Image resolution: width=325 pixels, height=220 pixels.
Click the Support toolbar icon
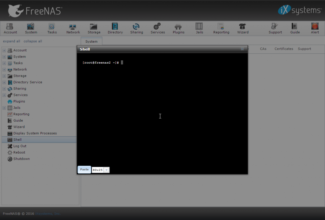[x=275, y=28]
